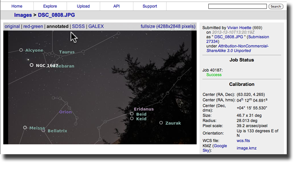Click the Job Status section heading

(x=242, y=60)
